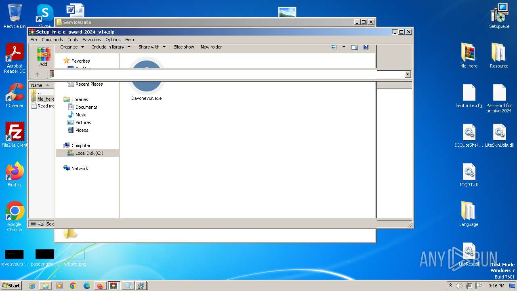Open Password for archive 2024 file
This screenshot has width=517, height=291.
click(x=499, y=98)
